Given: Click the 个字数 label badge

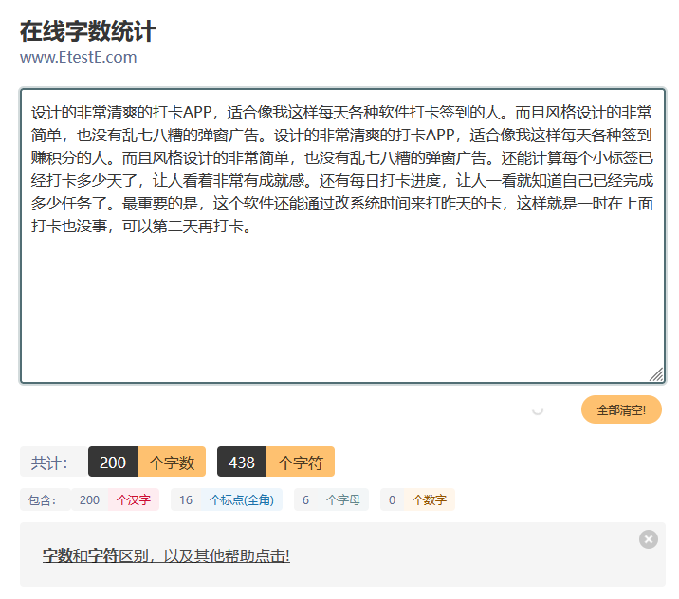Looking at the screenshot, I should [172, 462].
